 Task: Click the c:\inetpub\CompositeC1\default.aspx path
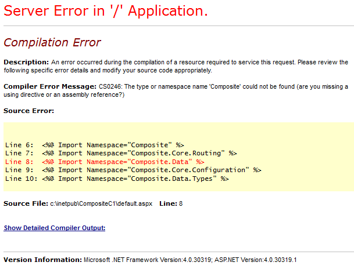(101, 203)
